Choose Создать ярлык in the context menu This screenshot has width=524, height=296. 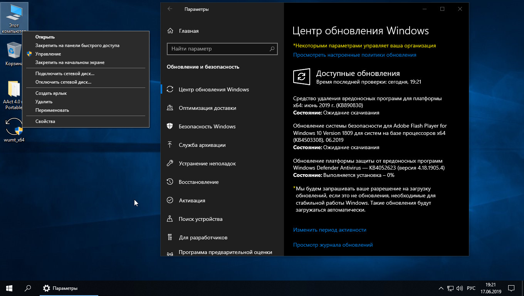click(86, 93)
